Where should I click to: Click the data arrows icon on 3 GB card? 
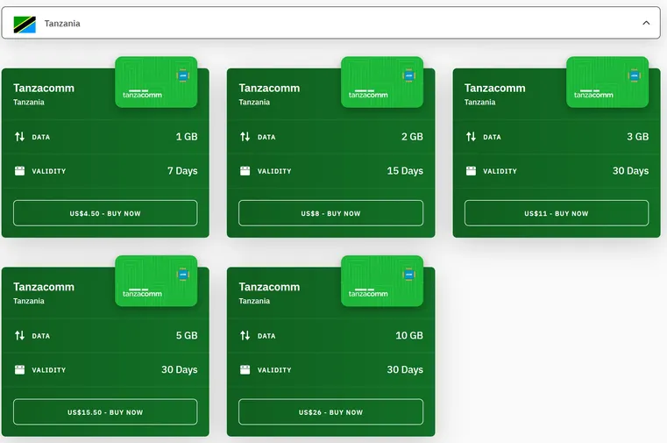click(471, 137)
